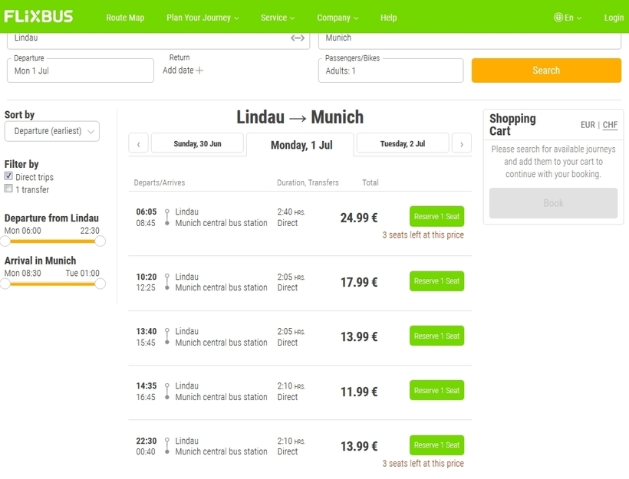Screen dimensions: 629x479
Task: Switch cart currency to CHF
Action: [610, 125]
